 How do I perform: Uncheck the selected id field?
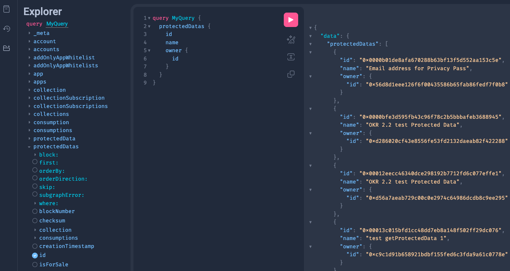pos(35,255)
